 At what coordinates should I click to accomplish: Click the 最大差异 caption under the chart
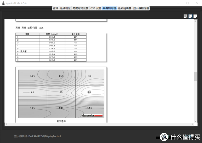click(61, 121)
